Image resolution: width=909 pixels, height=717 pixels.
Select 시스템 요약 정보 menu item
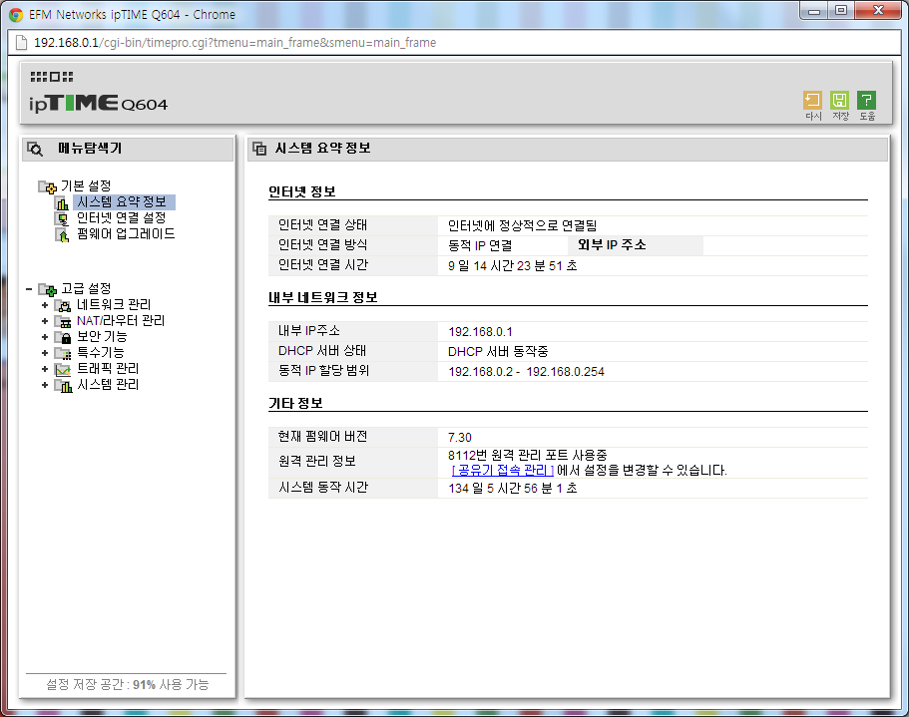point(124,202)
